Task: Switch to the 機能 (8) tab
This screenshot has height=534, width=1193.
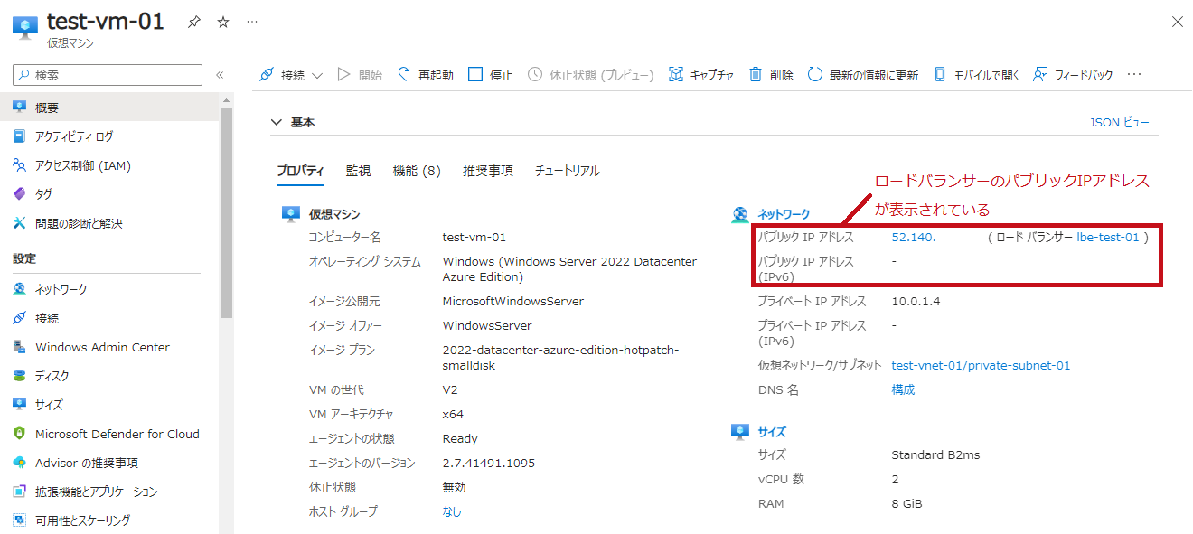Action: pos(417,171)
